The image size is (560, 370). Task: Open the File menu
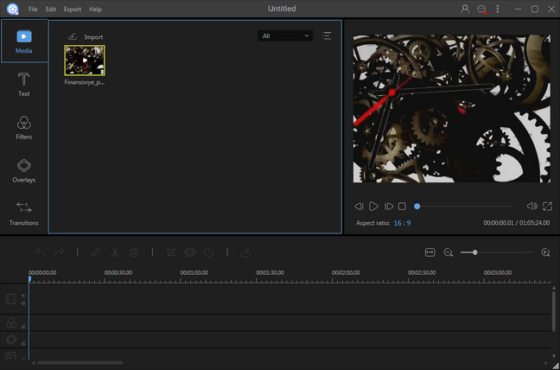33,9
